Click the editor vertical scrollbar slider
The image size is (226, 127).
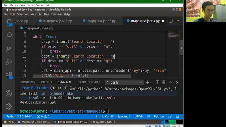click(x=181, y=47)
